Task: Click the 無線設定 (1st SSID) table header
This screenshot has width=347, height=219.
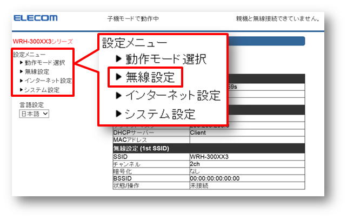Action: [209, 148]
